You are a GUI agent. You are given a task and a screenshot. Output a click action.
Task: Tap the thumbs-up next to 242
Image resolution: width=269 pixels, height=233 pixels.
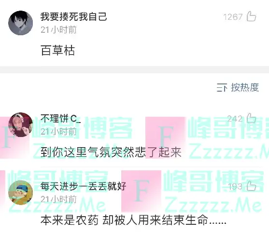coord(251,118)
